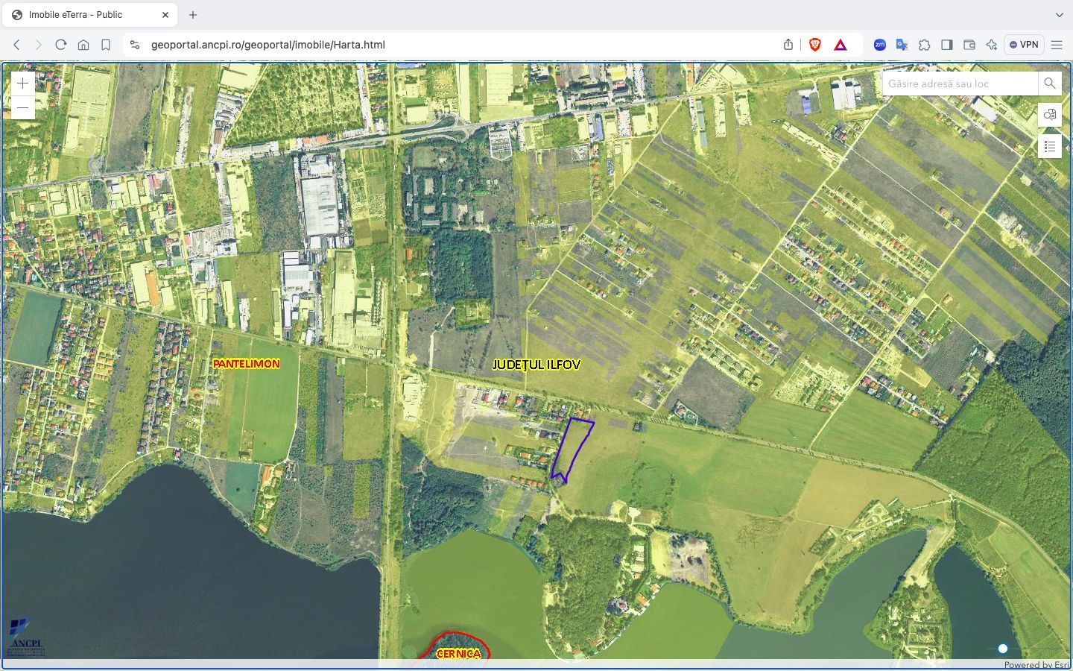Zoom in on the map
The image size is (1073, 671).
pyautogui.click(x=22, y=83)
